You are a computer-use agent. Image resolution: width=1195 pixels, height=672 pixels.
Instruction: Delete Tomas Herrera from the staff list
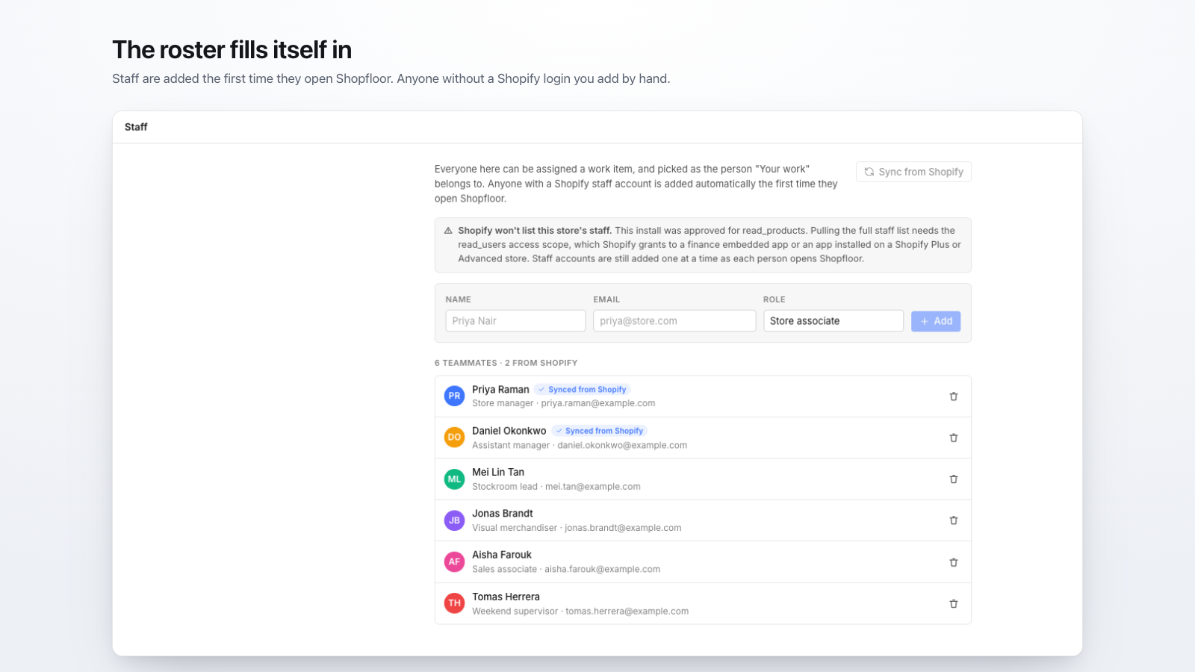tap(954, 603)
